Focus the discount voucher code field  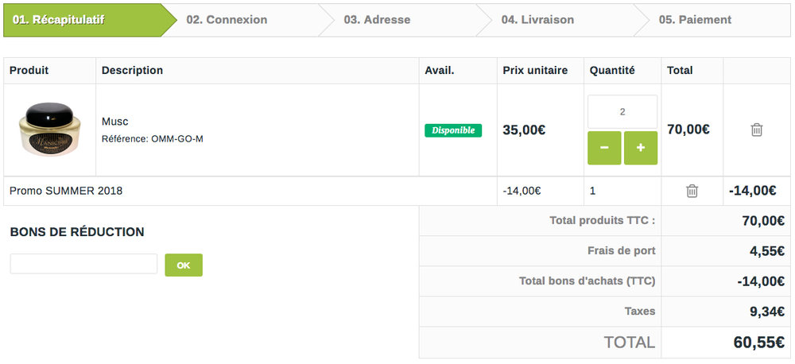tap(83, 264)
